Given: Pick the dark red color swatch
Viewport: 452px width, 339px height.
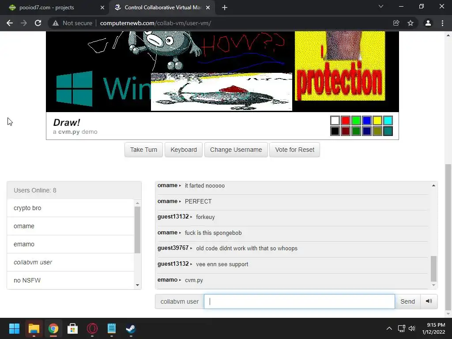Looking at the screenshot, I should click(x=345, y=131).
